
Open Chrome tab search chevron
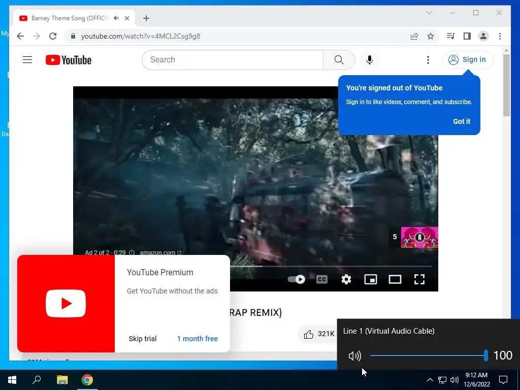click(x=429, y=13)
